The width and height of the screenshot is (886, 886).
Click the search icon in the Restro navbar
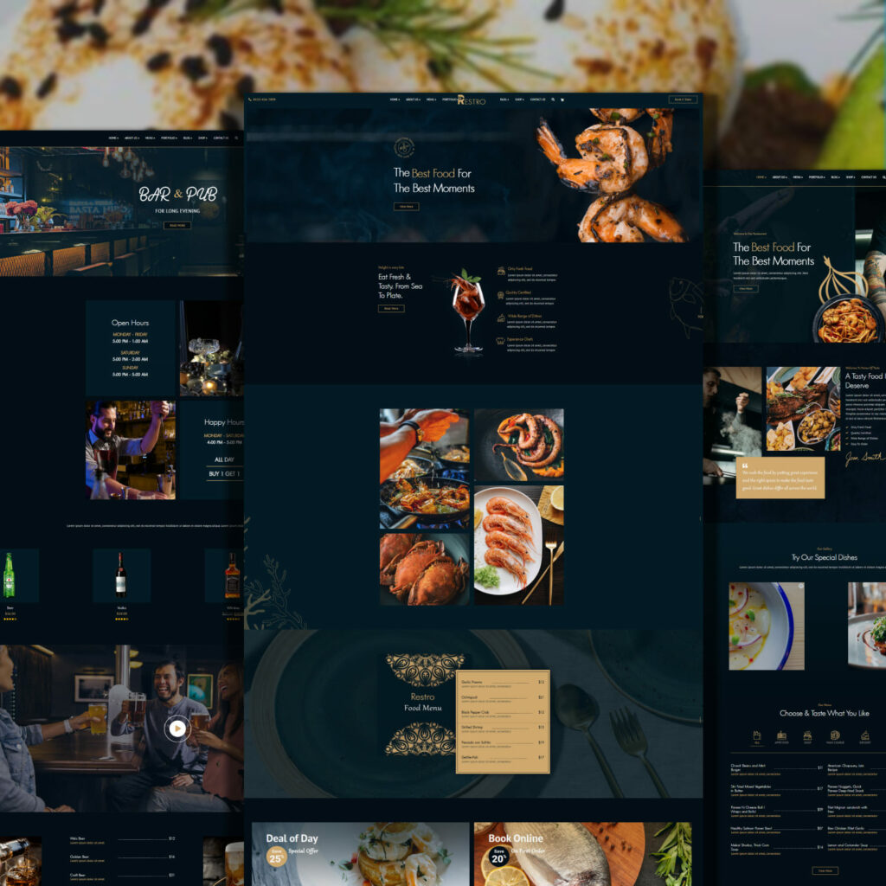click(x=554, y=100)
